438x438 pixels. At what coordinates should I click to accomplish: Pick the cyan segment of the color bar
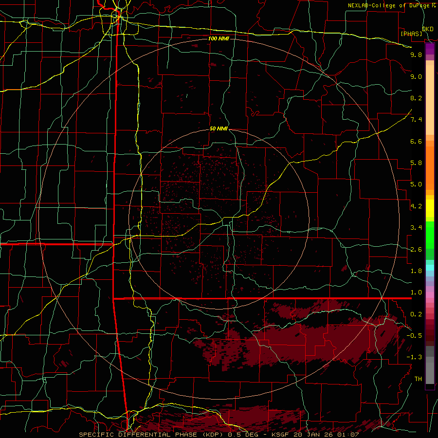[430, 268]
